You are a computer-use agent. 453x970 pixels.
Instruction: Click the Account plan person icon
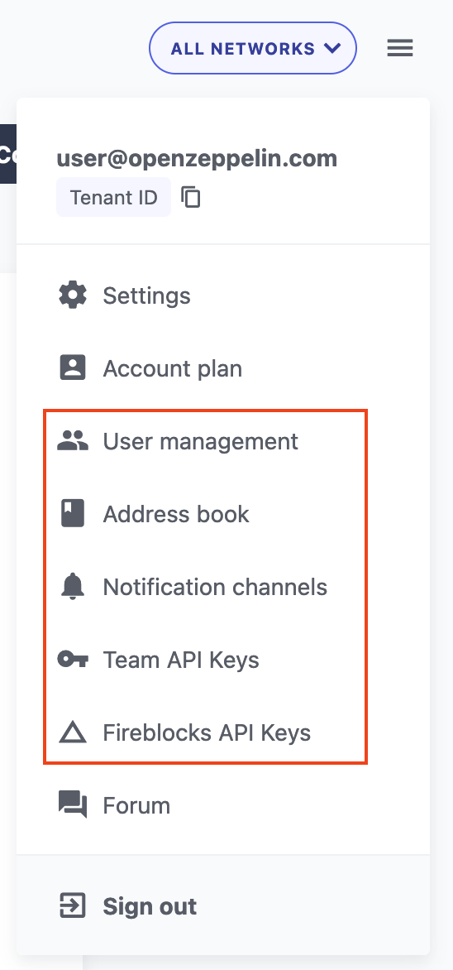point(73,368)
